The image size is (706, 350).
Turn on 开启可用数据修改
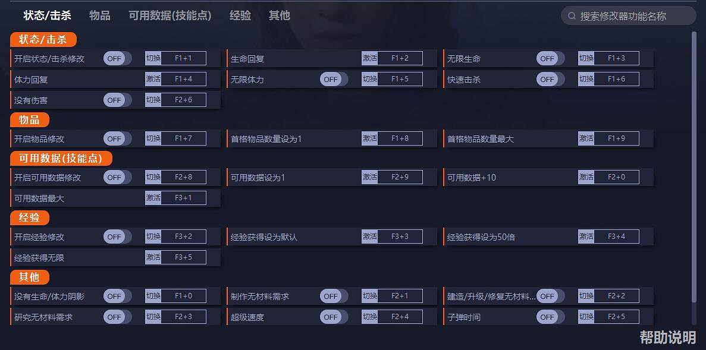[117, 176]
